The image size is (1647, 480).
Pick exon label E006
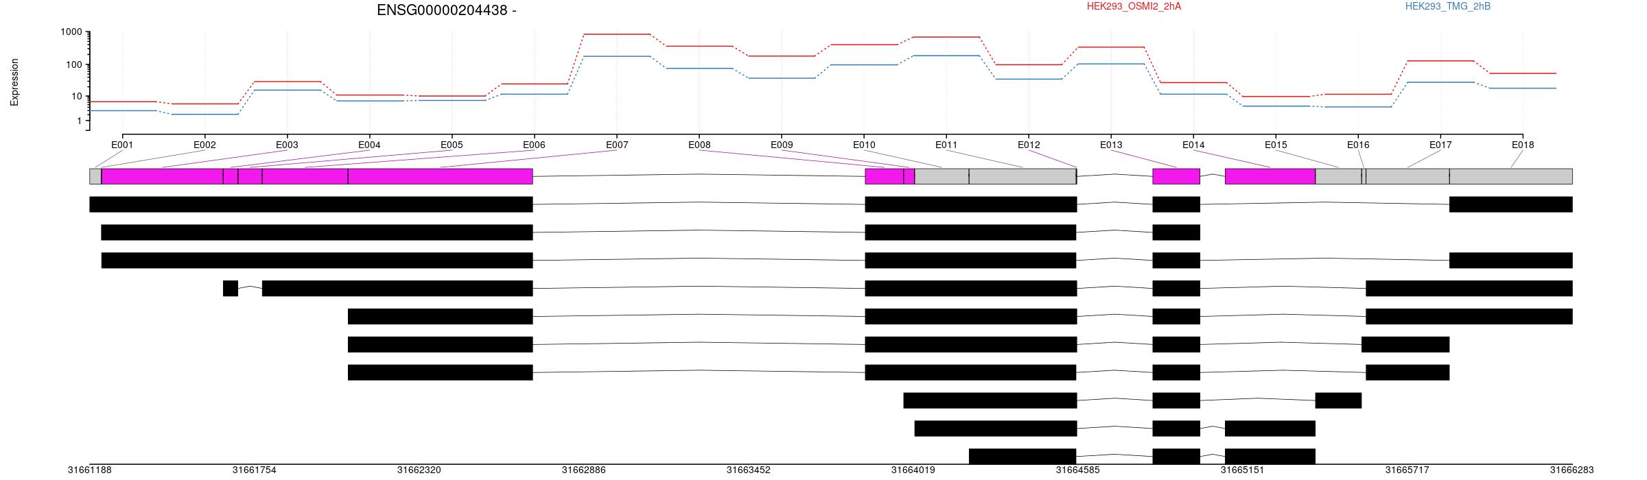coord(534,145)
